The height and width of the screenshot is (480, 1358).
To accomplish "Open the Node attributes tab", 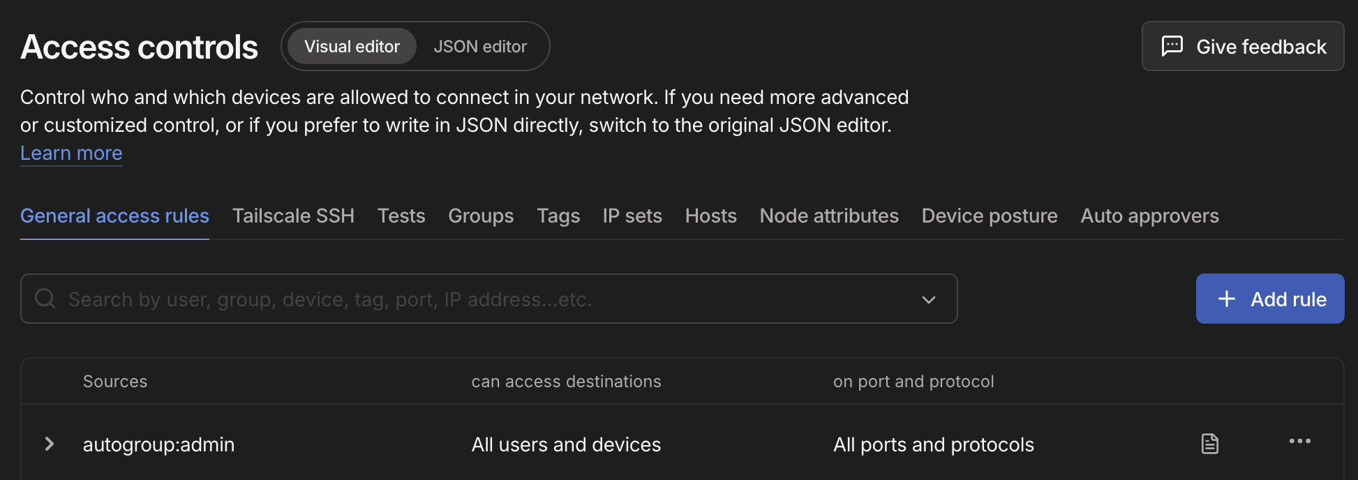I will (x=829, y=216).
